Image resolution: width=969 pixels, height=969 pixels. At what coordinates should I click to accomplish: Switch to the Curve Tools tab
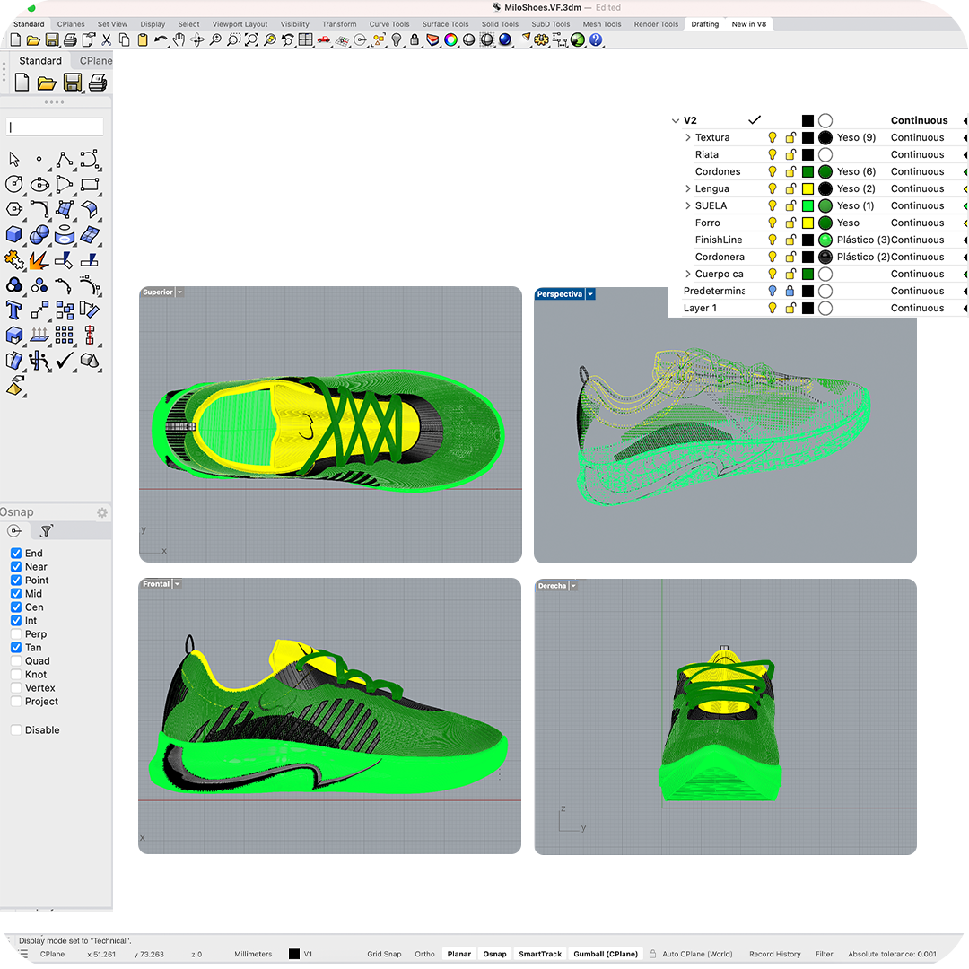tap(388, 24)
